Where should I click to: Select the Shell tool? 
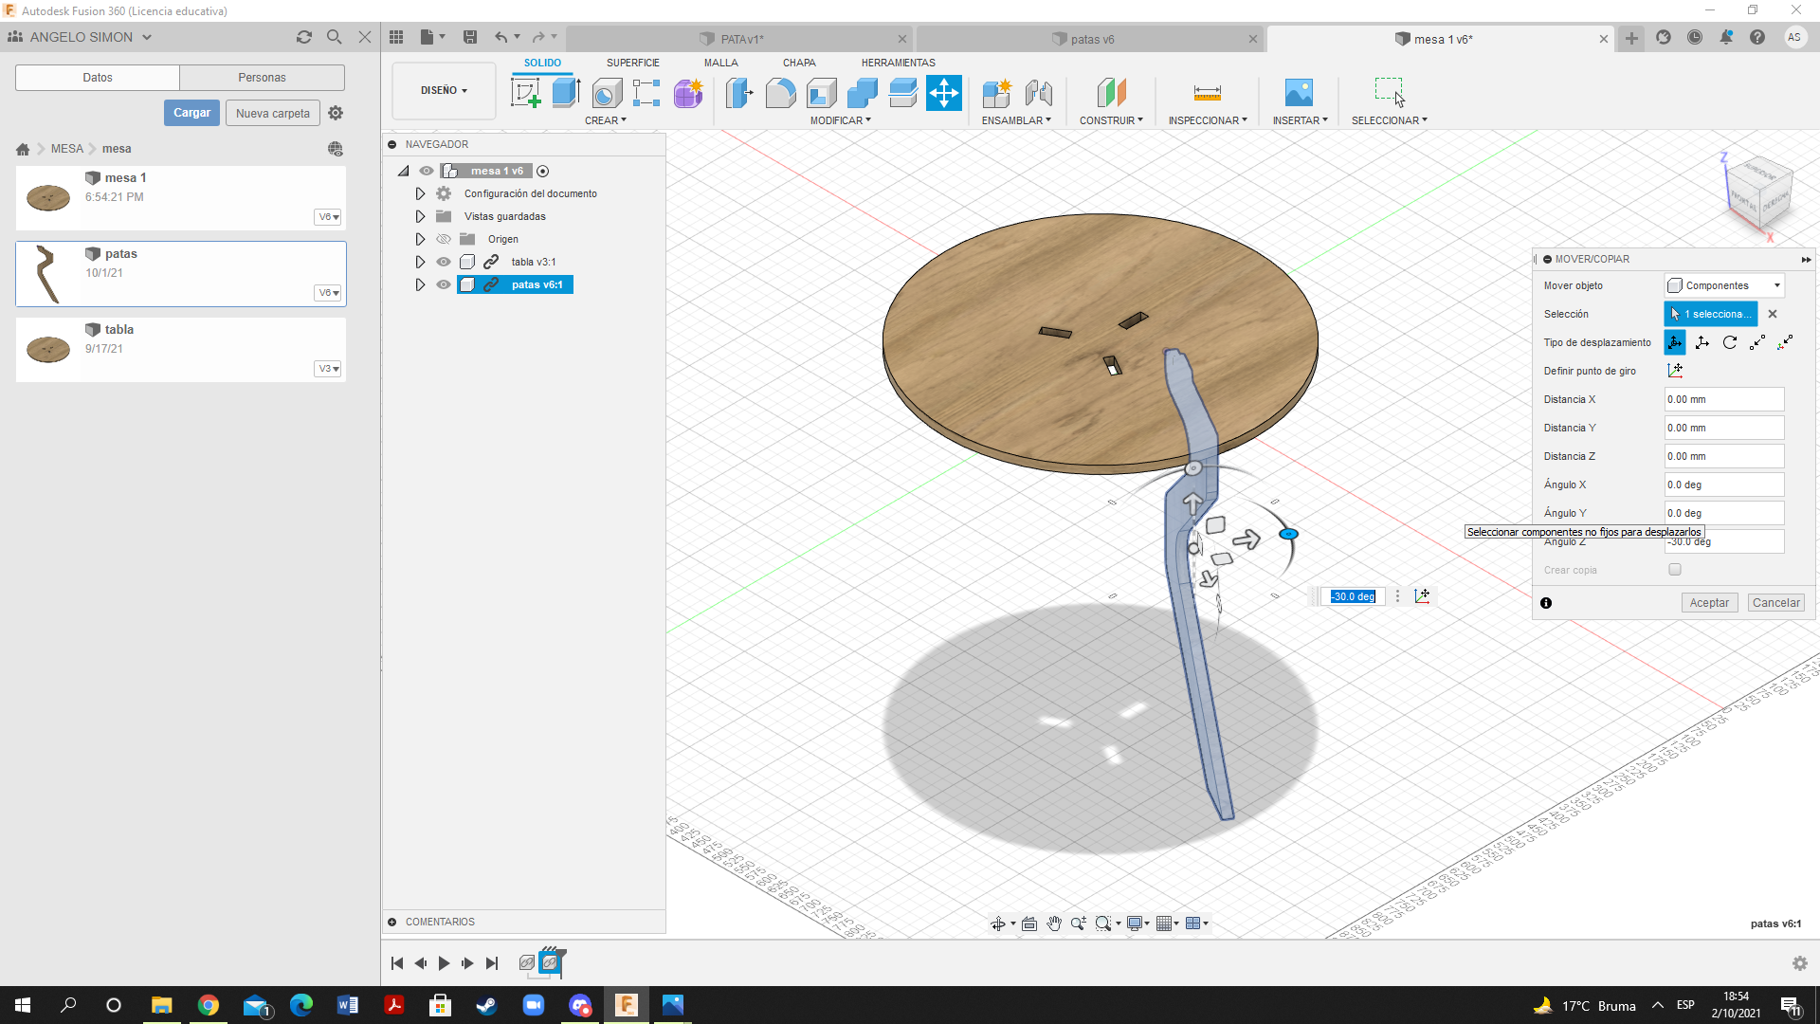(822, 93)
